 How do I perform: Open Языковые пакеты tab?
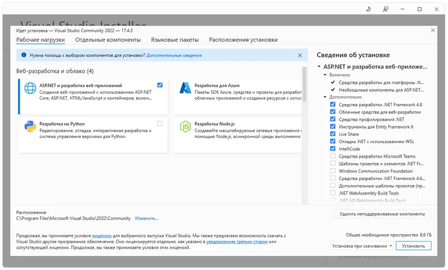[175, 40]
